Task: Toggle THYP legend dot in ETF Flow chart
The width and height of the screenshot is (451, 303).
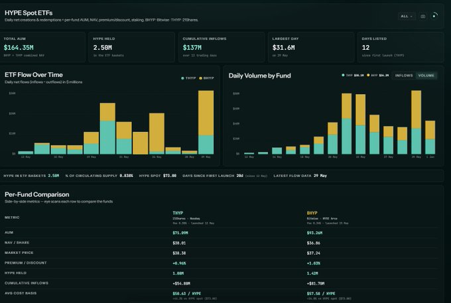Action: (182, 78)
